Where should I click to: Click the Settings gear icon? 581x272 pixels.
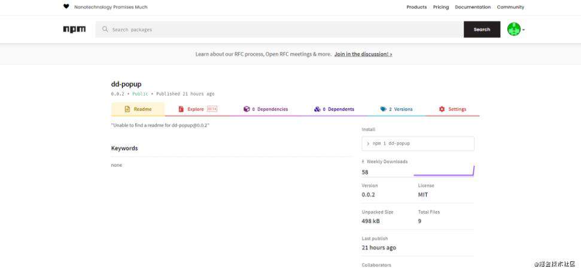click(442, 109)
